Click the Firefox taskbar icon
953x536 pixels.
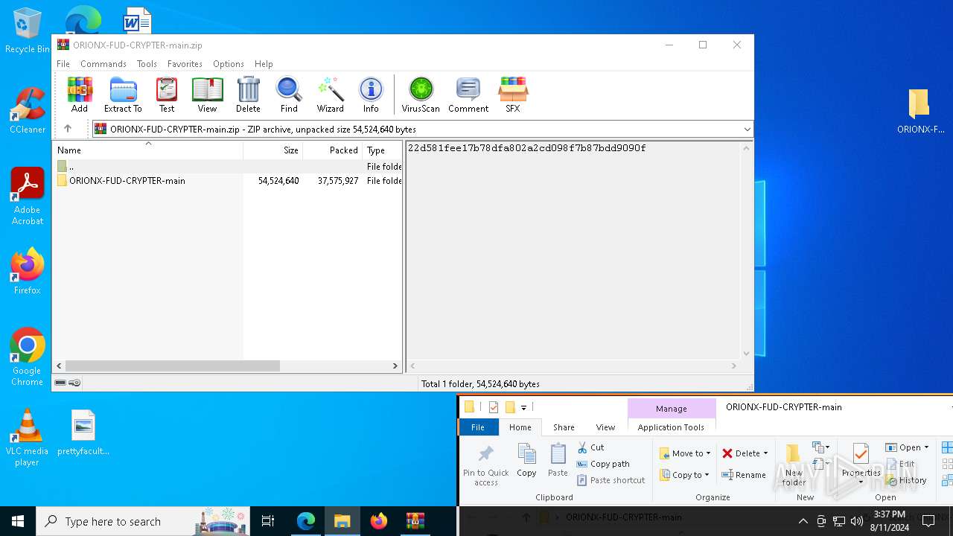pos(379,521)
